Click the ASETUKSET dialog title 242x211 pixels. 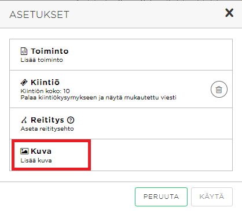point(39,14)
